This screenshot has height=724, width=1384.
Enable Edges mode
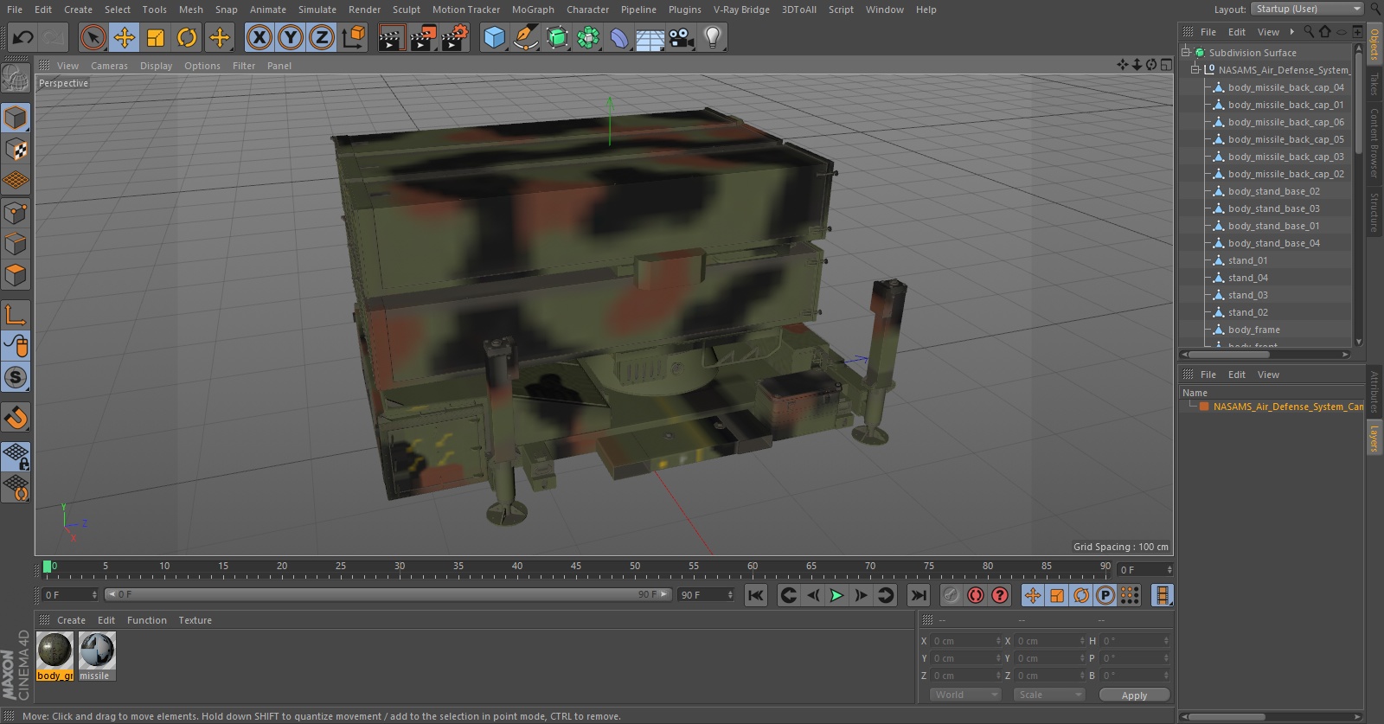pos(16,244)
